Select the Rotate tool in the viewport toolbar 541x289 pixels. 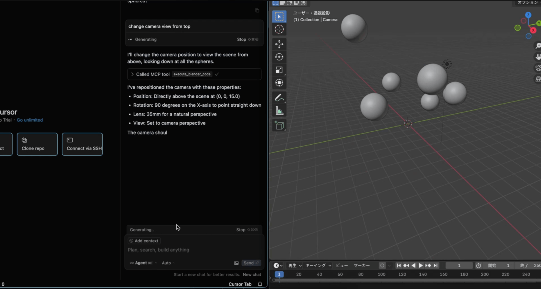click(x=279, y=57)
